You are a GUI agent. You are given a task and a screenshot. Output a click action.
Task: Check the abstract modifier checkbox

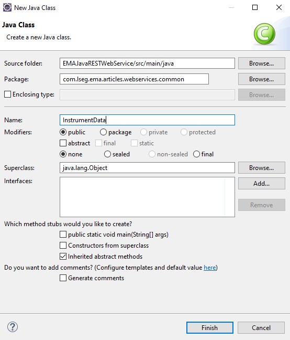[63, 143]
